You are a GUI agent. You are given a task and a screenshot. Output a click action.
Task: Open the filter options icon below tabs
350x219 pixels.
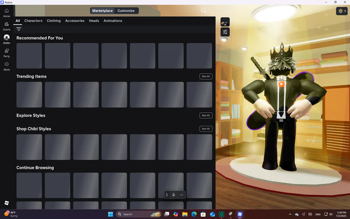[19, 29]
